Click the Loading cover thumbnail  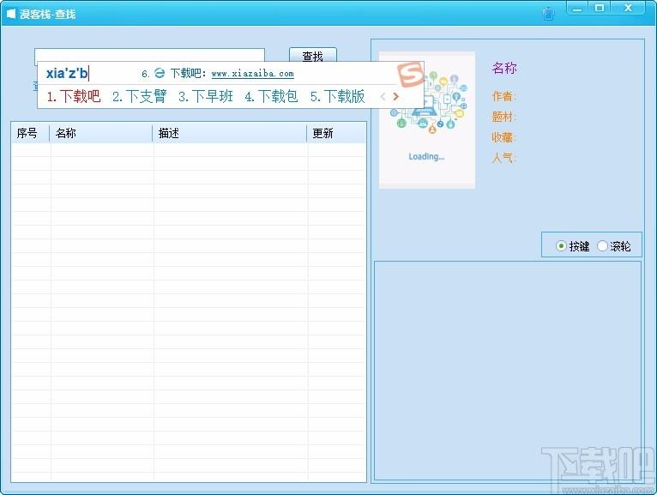427,120
